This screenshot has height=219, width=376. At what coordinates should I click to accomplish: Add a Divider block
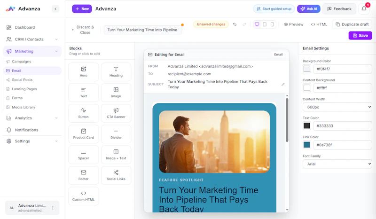point(116,134)
